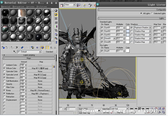Screen dimensions: 168x116
Task: Open the Utilities menu in Material Editor
Action: click(x=42, y=6)
